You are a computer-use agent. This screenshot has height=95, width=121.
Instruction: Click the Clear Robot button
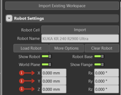(x=102, y=48)
